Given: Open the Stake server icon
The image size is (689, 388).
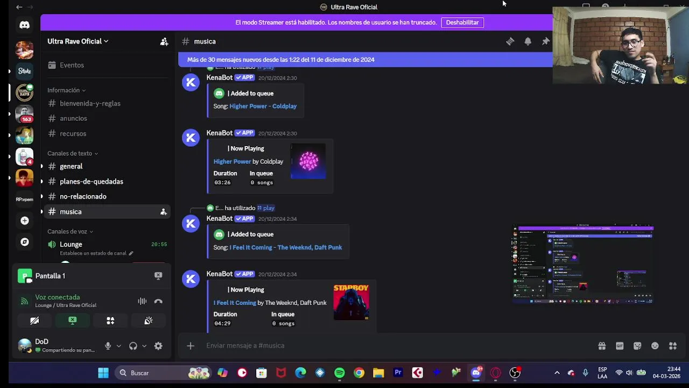Looking at the screenshot, I should (x=24, y=71).
